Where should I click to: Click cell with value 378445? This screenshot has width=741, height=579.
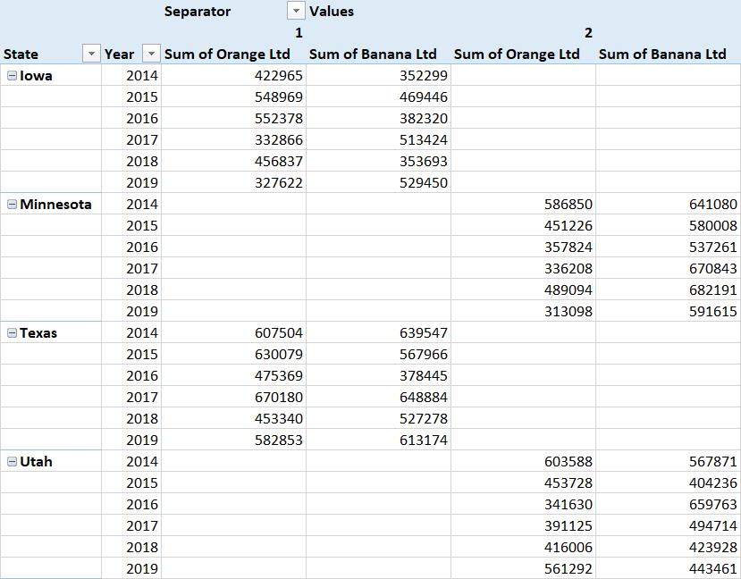click(378, 375)
